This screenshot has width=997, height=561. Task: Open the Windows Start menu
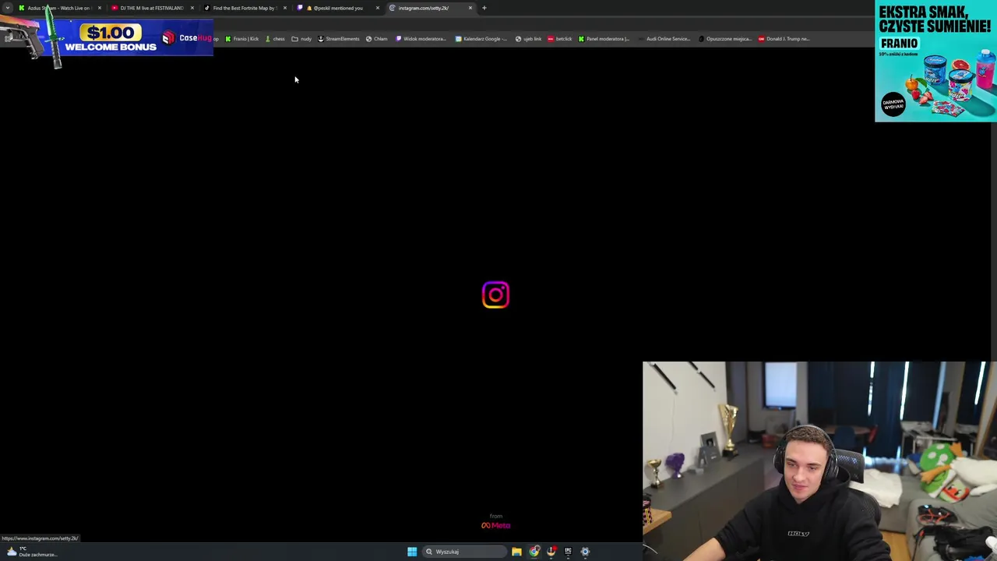click(412, 552)
